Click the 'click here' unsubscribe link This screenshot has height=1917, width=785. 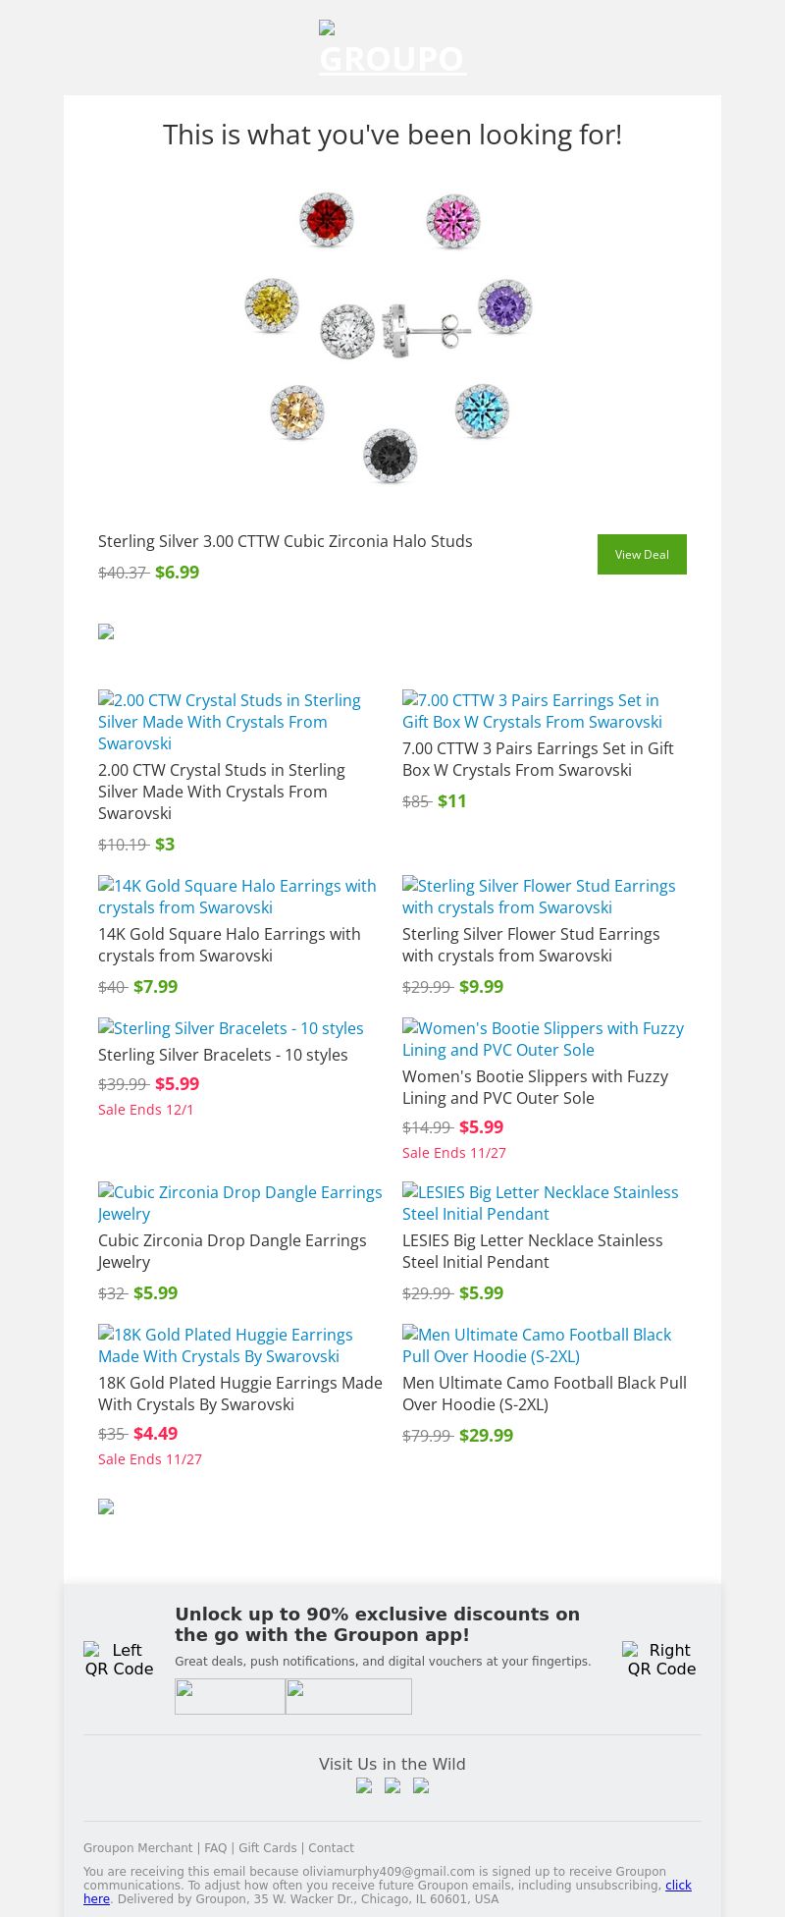678,1886
